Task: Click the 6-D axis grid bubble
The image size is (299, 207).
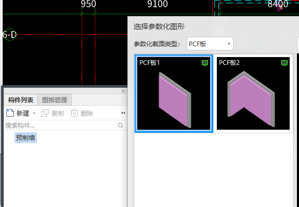Action: click(9, 35)
